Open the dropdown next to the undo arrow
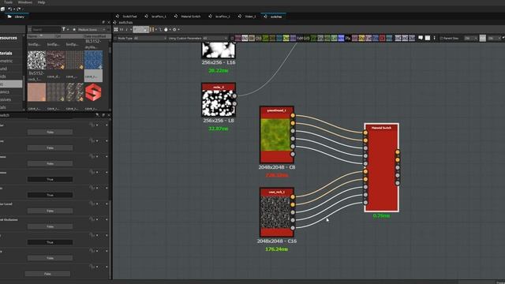Image resolution: width=505 pixels, height=284 pixels. (x=14, y=9)
